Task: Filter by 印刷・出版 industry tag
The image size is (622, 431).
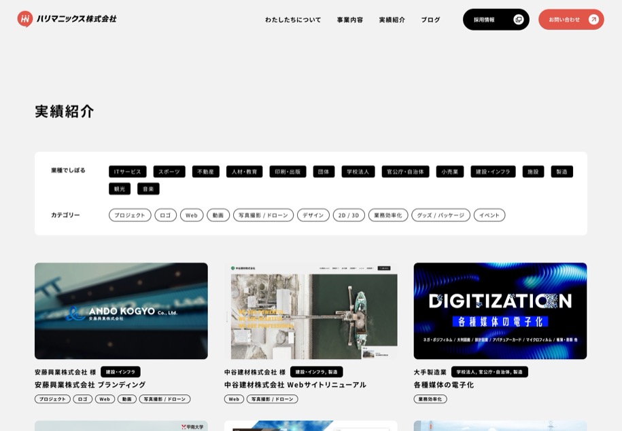Action: click(288, 172)
